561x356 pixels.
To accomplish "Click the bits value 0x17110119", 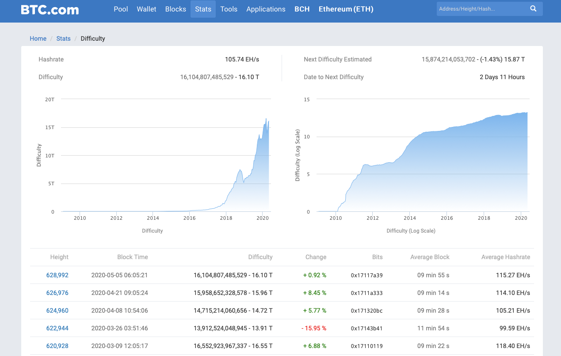I will pyautogui.click(x=367, y=346).
